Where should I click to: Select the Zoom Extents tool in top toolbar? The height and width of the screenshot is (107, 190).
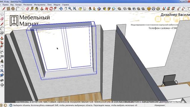click(75, 9)
